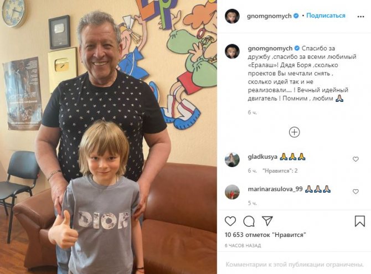This screenshot has width=371, height=274.
Task: Open comment bubble icon under post
Action: pyautogui.click(x=249, y=221)
